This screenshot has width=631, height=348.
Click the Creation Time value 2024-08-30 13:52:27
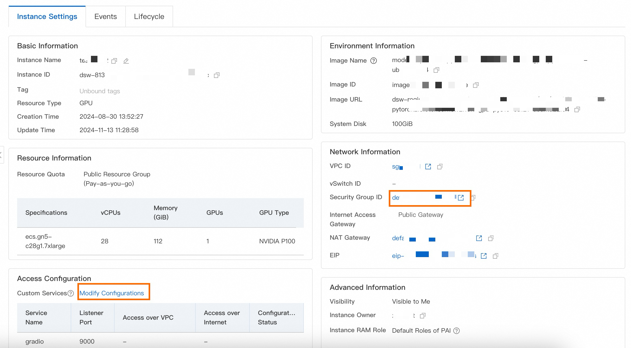point(111,117)
